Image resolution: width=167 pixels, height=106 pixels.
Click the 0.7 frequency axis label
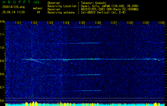(2, 87)
